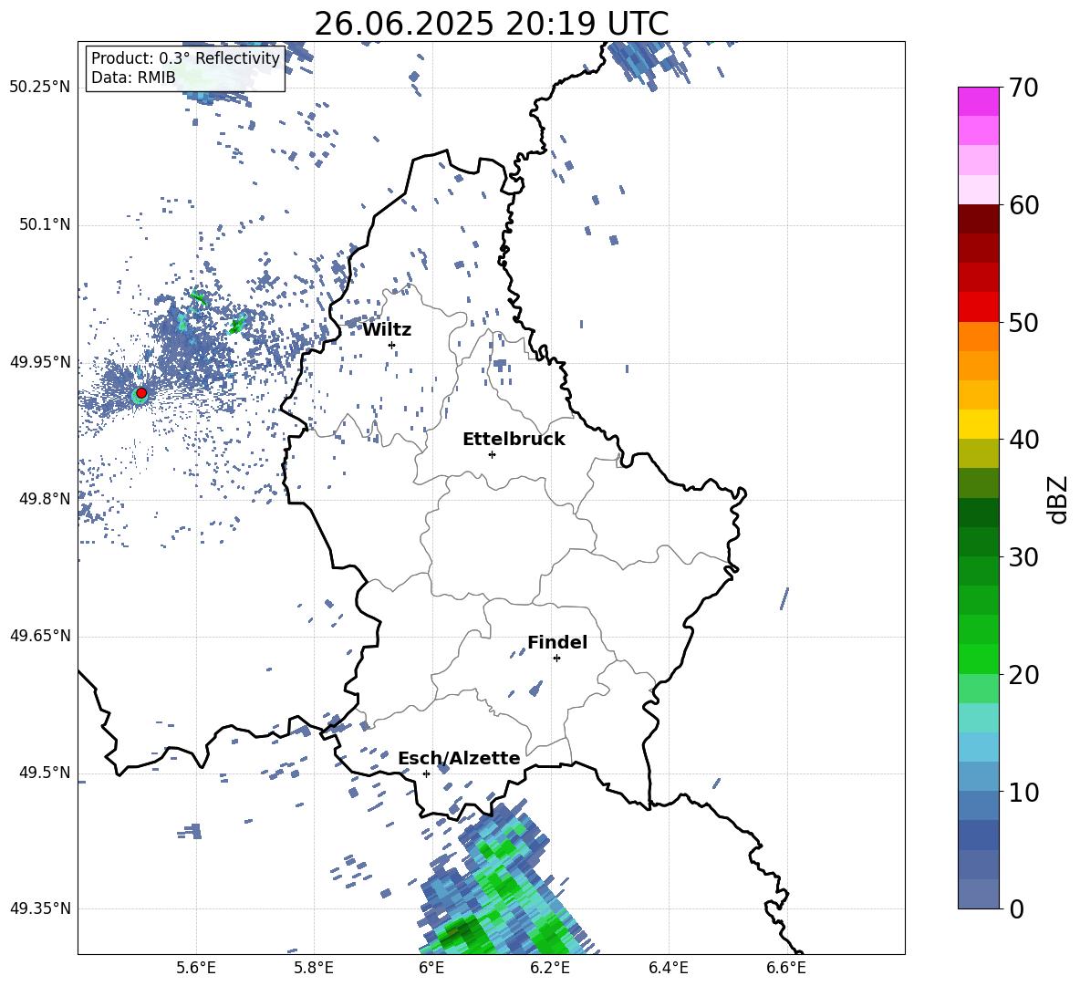Click the 50.1°N latitude label
Screen dimensions: 1080x986
[x=45, y=224]
